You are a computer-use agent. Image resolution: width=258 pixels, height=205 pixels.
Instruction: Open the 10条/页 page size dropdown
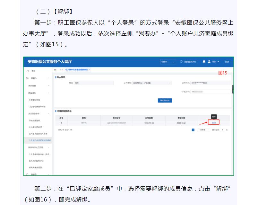203,130
